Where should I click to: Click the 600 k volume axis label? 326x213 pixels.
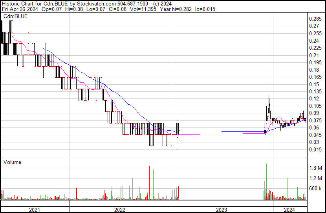coord(315,189)
